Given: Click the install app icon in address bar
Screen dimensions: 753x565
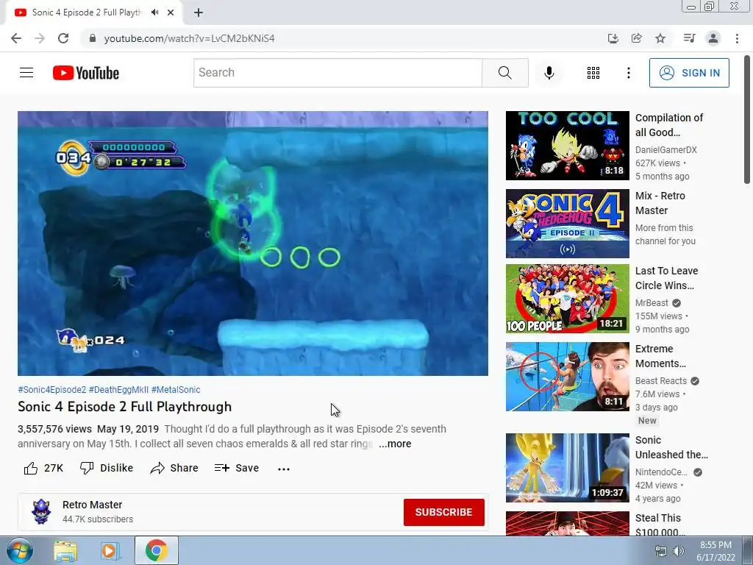Looking at the screenshot, I should point(613,38).
